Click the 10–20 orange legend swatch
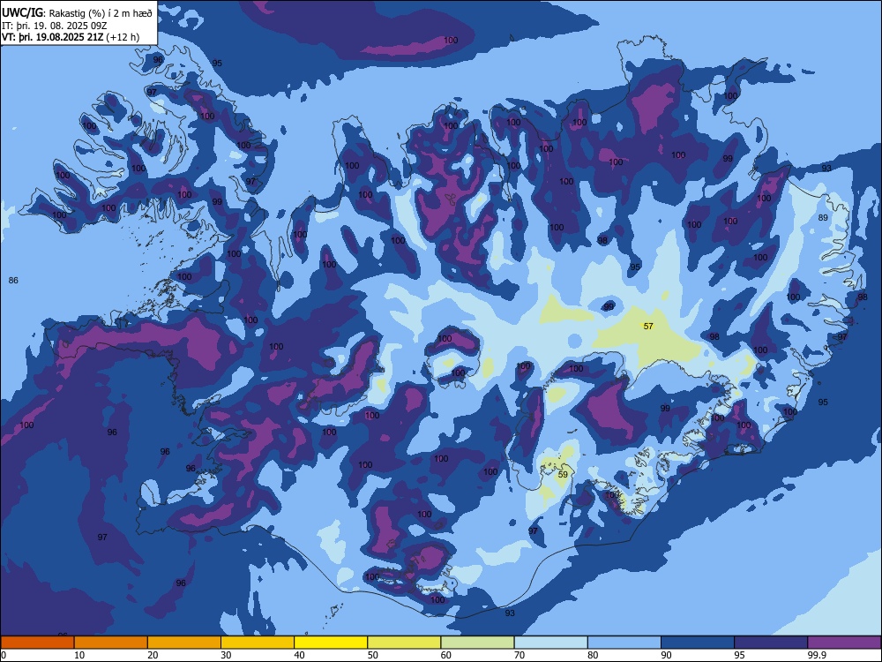 coord(111,643)
